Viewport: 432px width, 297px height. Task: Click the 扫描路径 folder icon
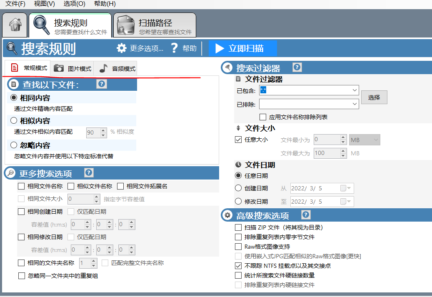tap(126, 24)
